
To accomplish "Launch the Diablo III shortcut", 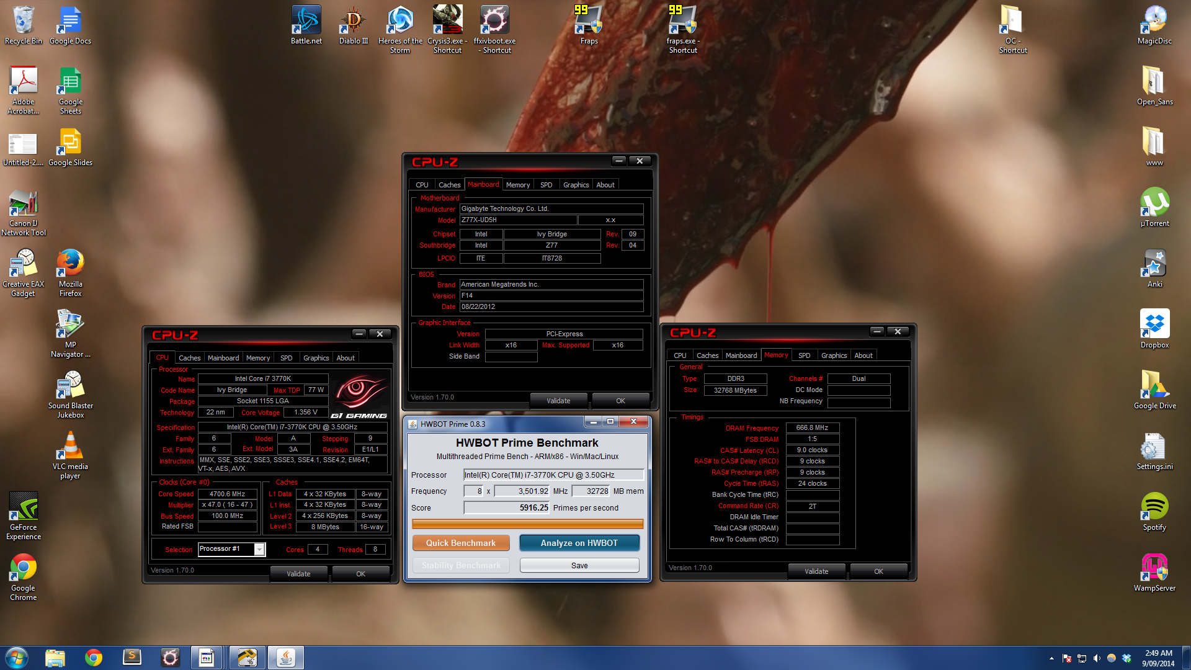I will click(x=354, y=25).
